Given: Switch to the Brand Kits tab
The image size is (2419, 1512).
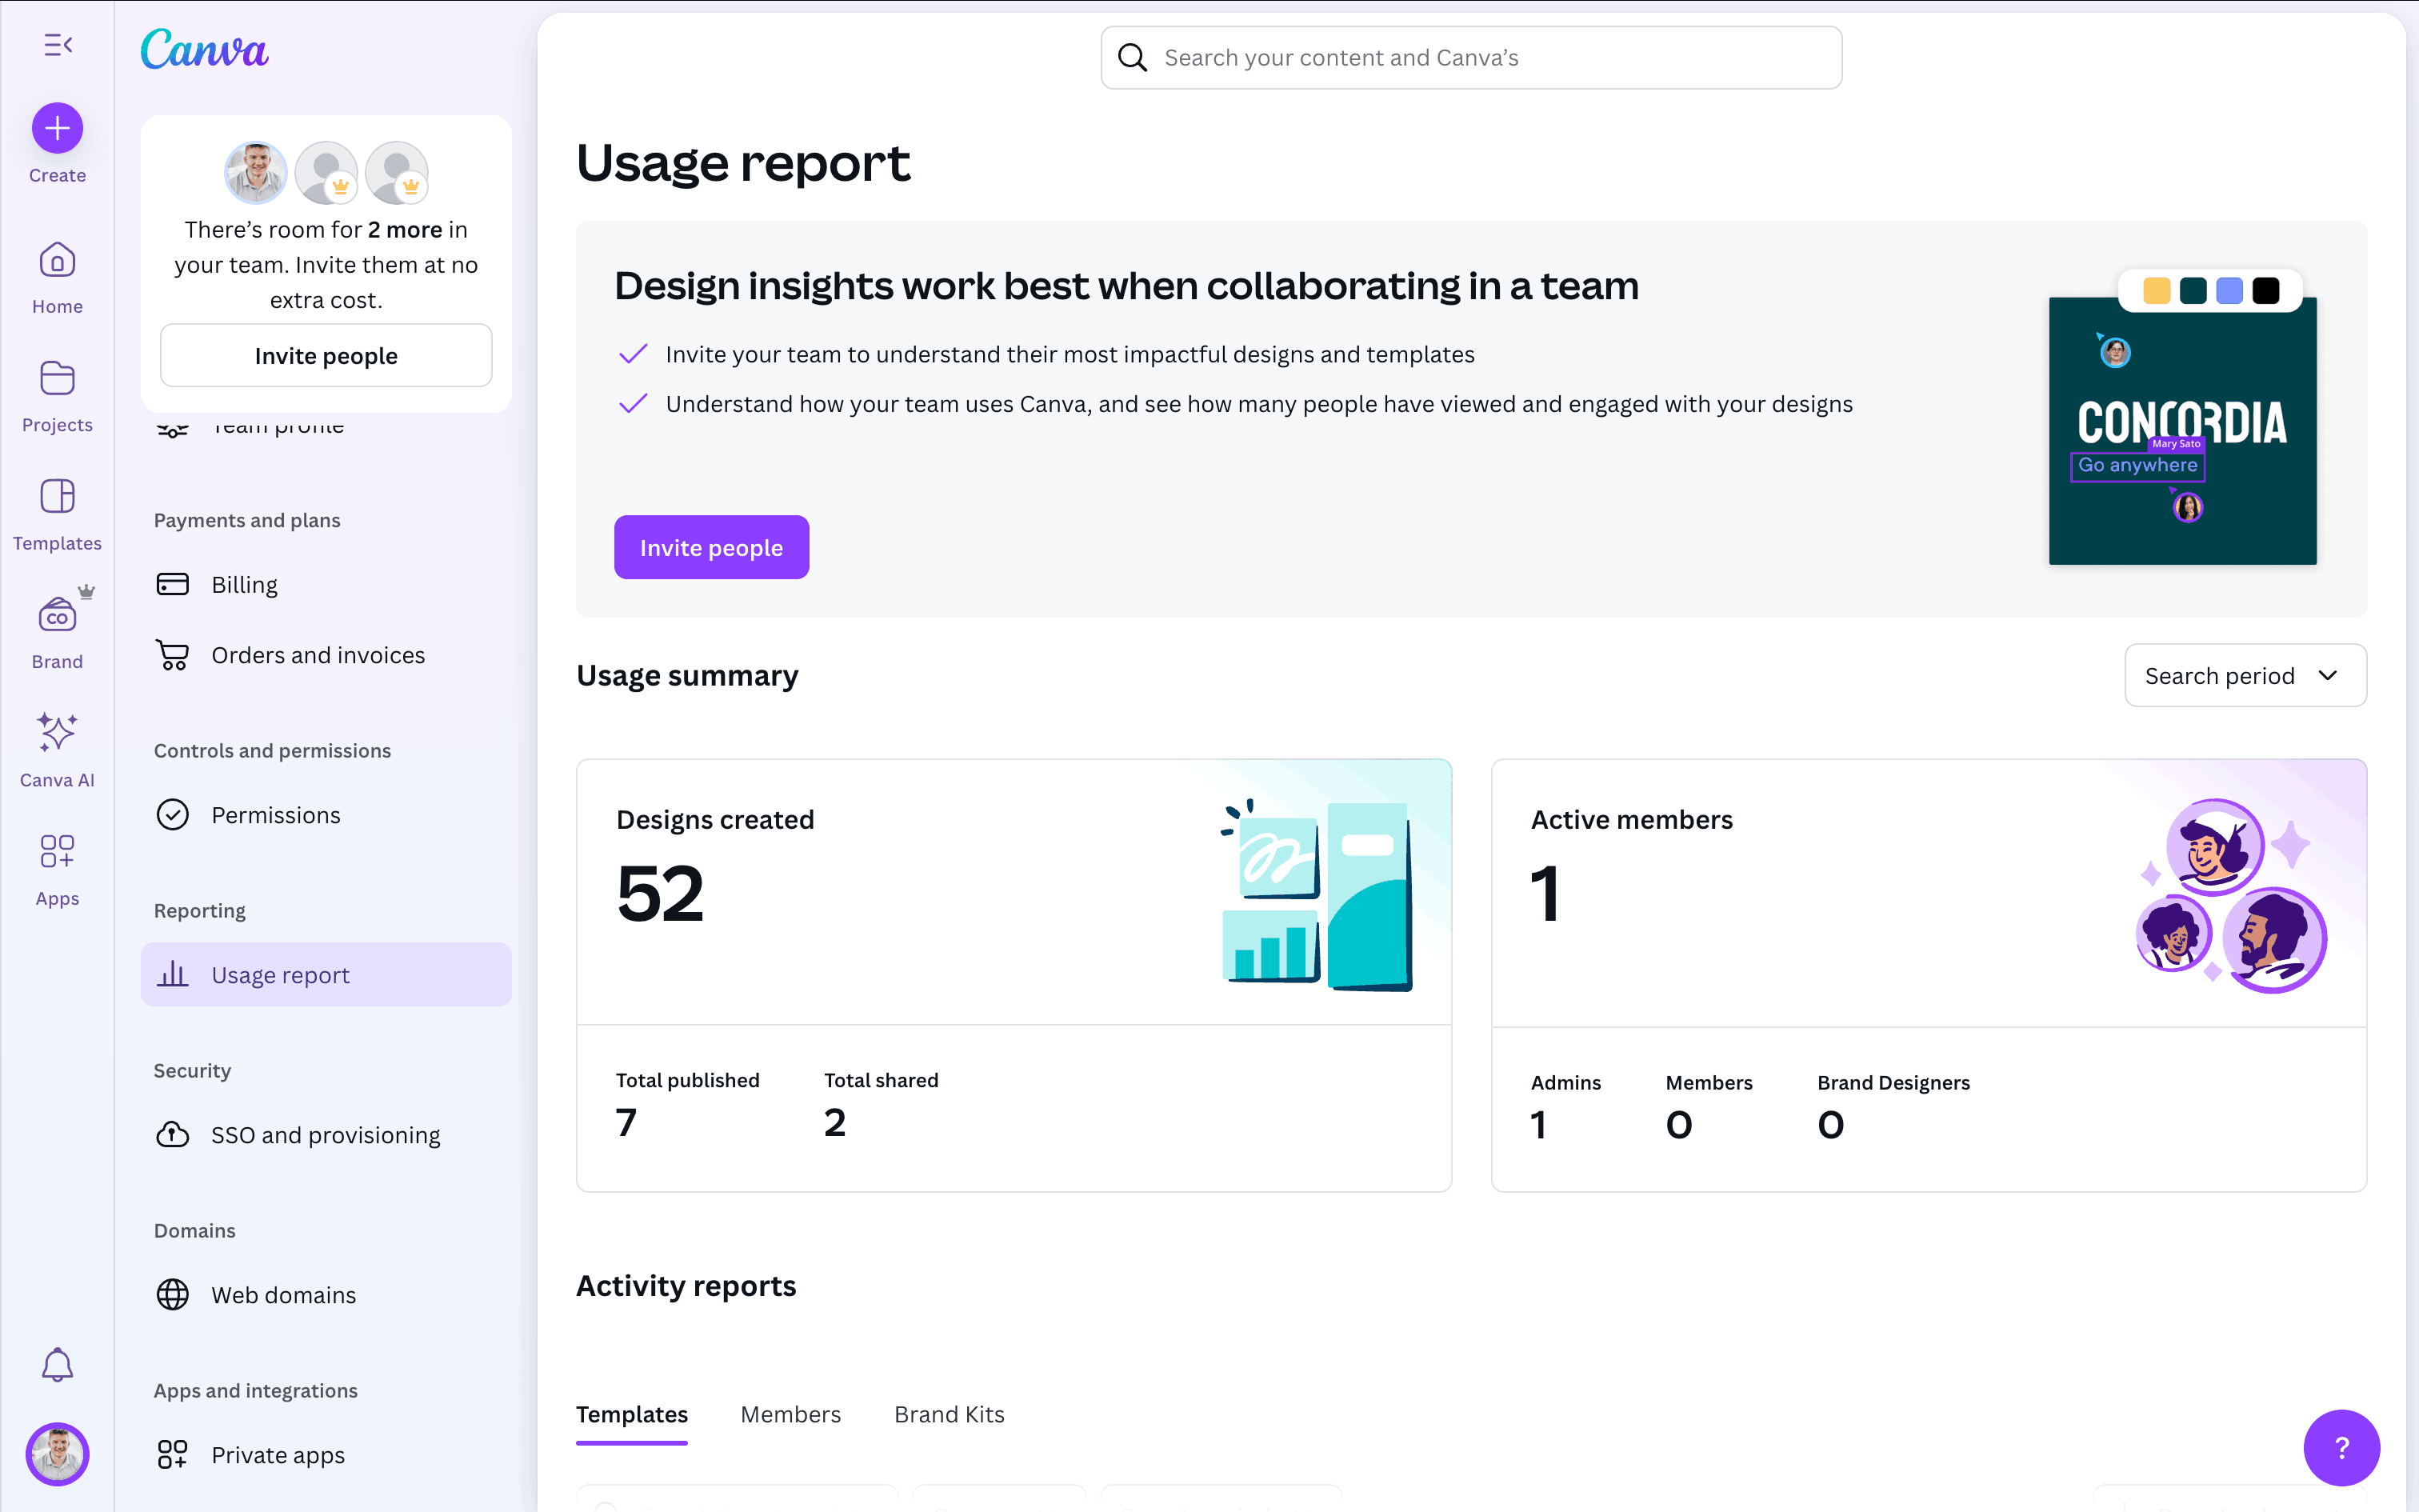Looking at the screenshot, I should point(949,1414).
